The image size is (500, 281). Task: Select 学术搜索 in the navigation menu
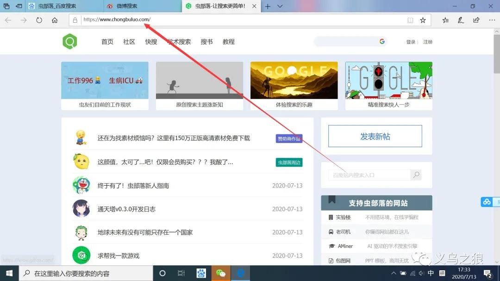(x=179, y=41)
